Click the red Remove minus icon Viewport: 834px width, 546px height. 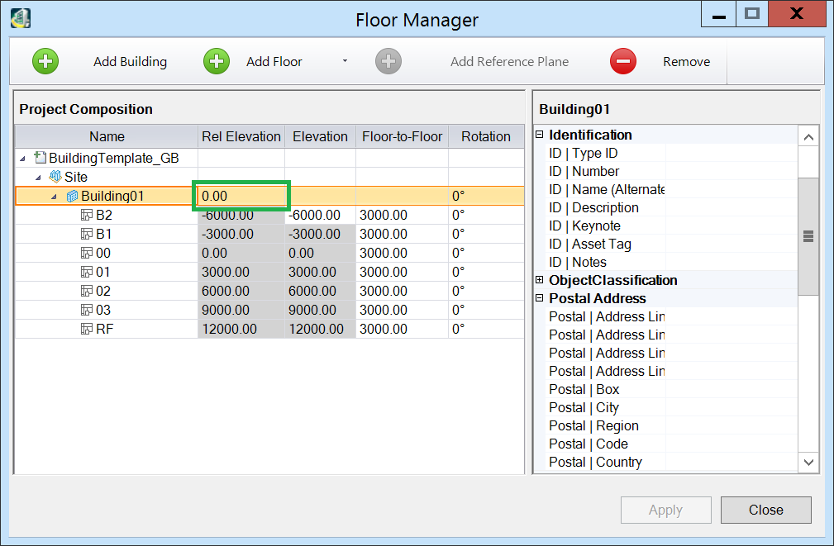coord(623,61)
